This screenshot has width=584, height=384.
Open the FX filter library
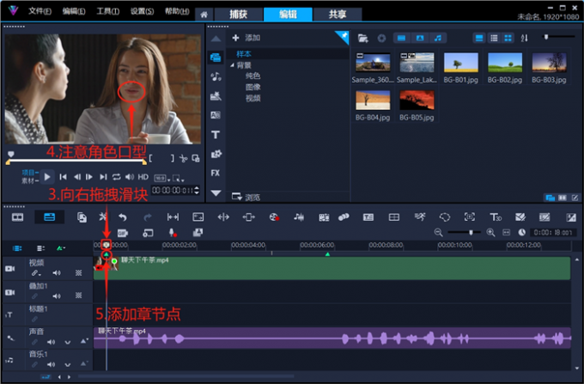click(x=216, y=173)
